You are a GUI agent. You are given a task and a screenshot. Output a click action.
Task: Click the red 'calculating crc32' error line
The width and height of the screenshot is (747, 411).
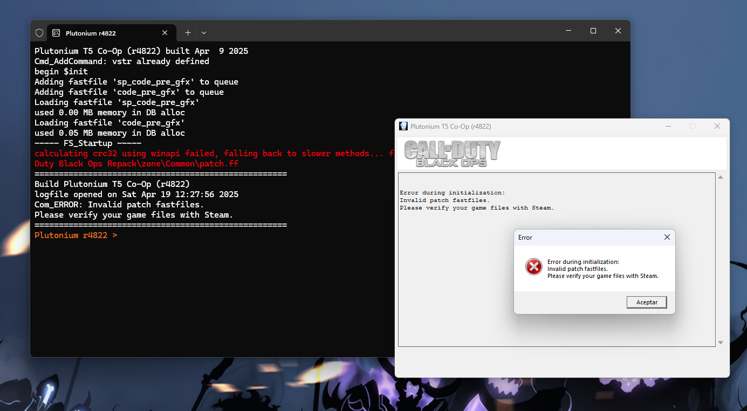coord(215,154)
